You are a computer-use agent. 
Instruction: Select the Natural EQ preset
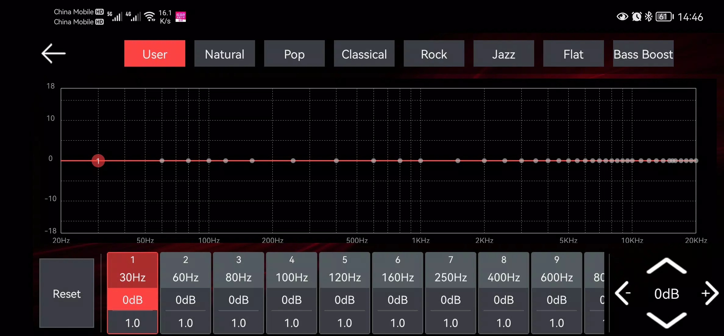click(225, 54)
